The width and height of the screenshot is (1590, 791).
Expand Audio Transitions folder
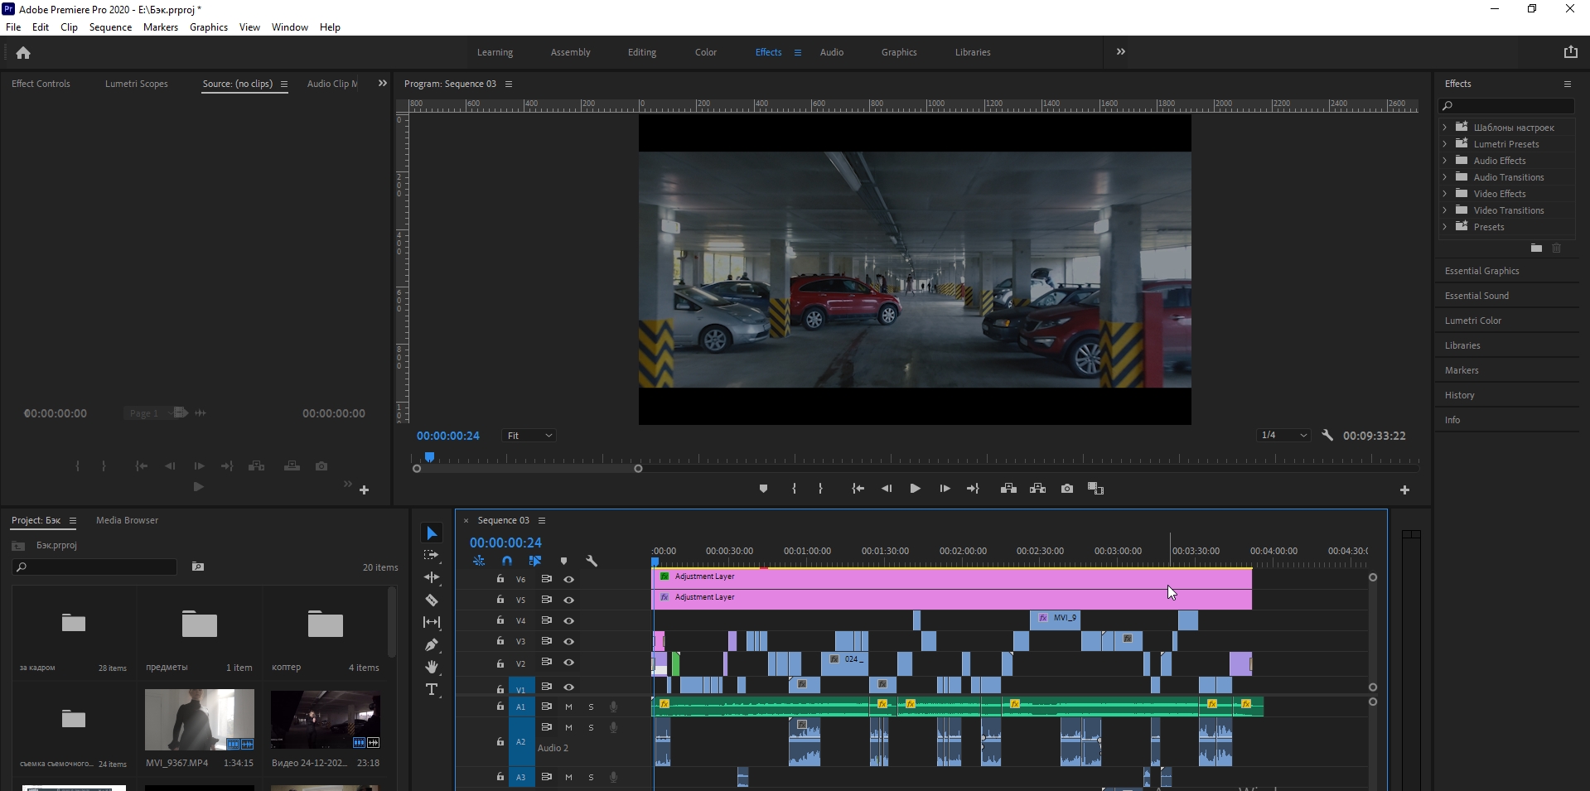[1445, 177]
